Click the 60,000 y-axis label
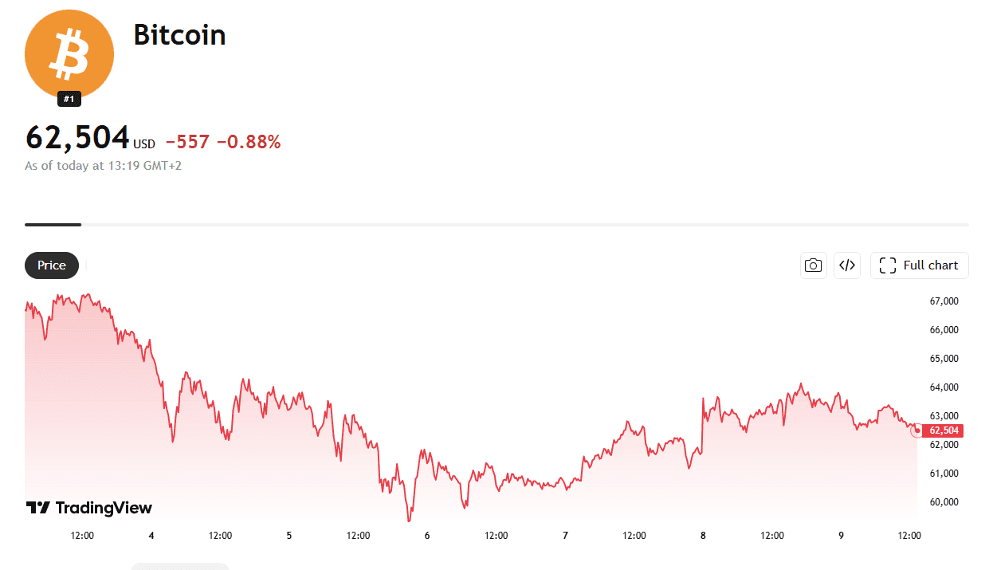This screenshot has height=570, width=993. [x=944, y=502]
